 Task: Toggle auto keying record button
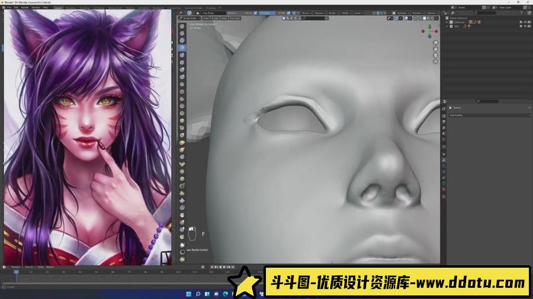pos(203,267)
